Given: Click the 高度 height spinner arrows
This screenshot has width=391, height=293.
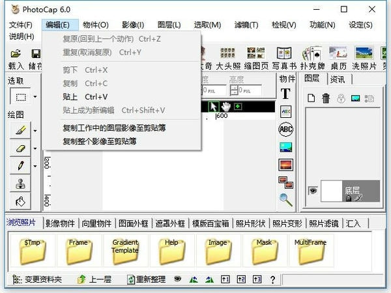Looking at the screenshot, I should point(234,91).
